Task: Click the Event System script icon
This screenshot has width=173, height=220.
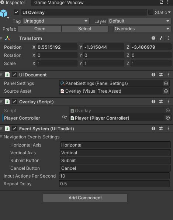Action: 7,128
